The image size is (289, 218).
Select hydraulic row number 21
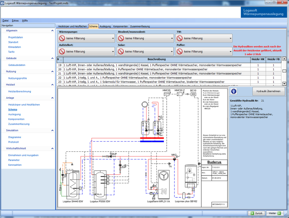click(x=169, y=74)
